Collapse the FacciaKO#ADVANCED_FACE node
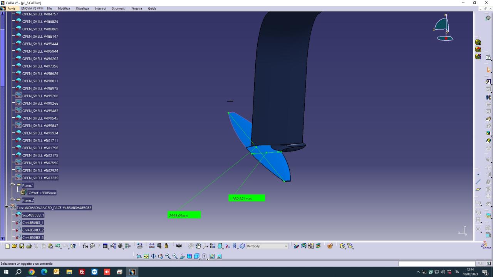This screenshot has width=493, height=277. (x=7, y=207)
